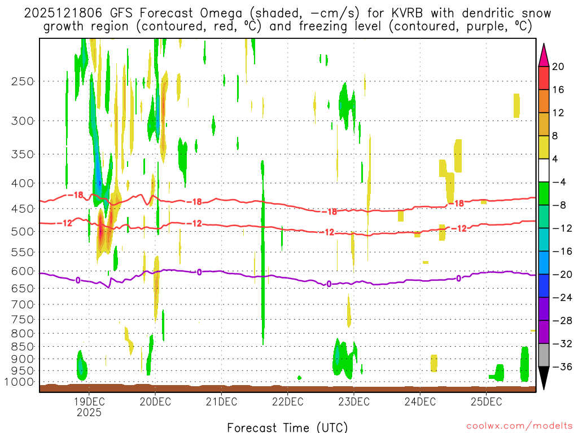Click the red 16-20 colorbar swatch

[544, 78]
